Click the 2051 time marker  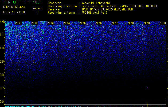click(18, 23)
